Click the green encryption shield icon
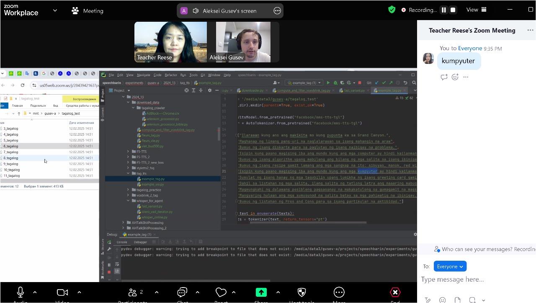The height and width of the screenshot is (303, 536). coord(392,10)
